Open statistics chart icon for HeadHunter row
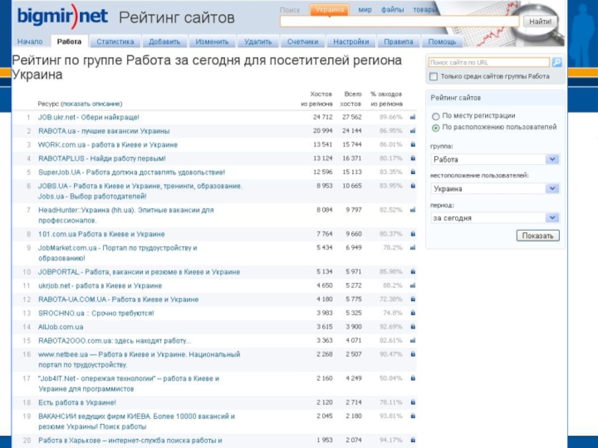 click(413, 210)
